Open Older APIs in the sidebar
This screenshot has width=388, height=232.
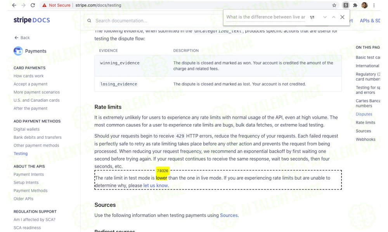[x=23, y=199]
